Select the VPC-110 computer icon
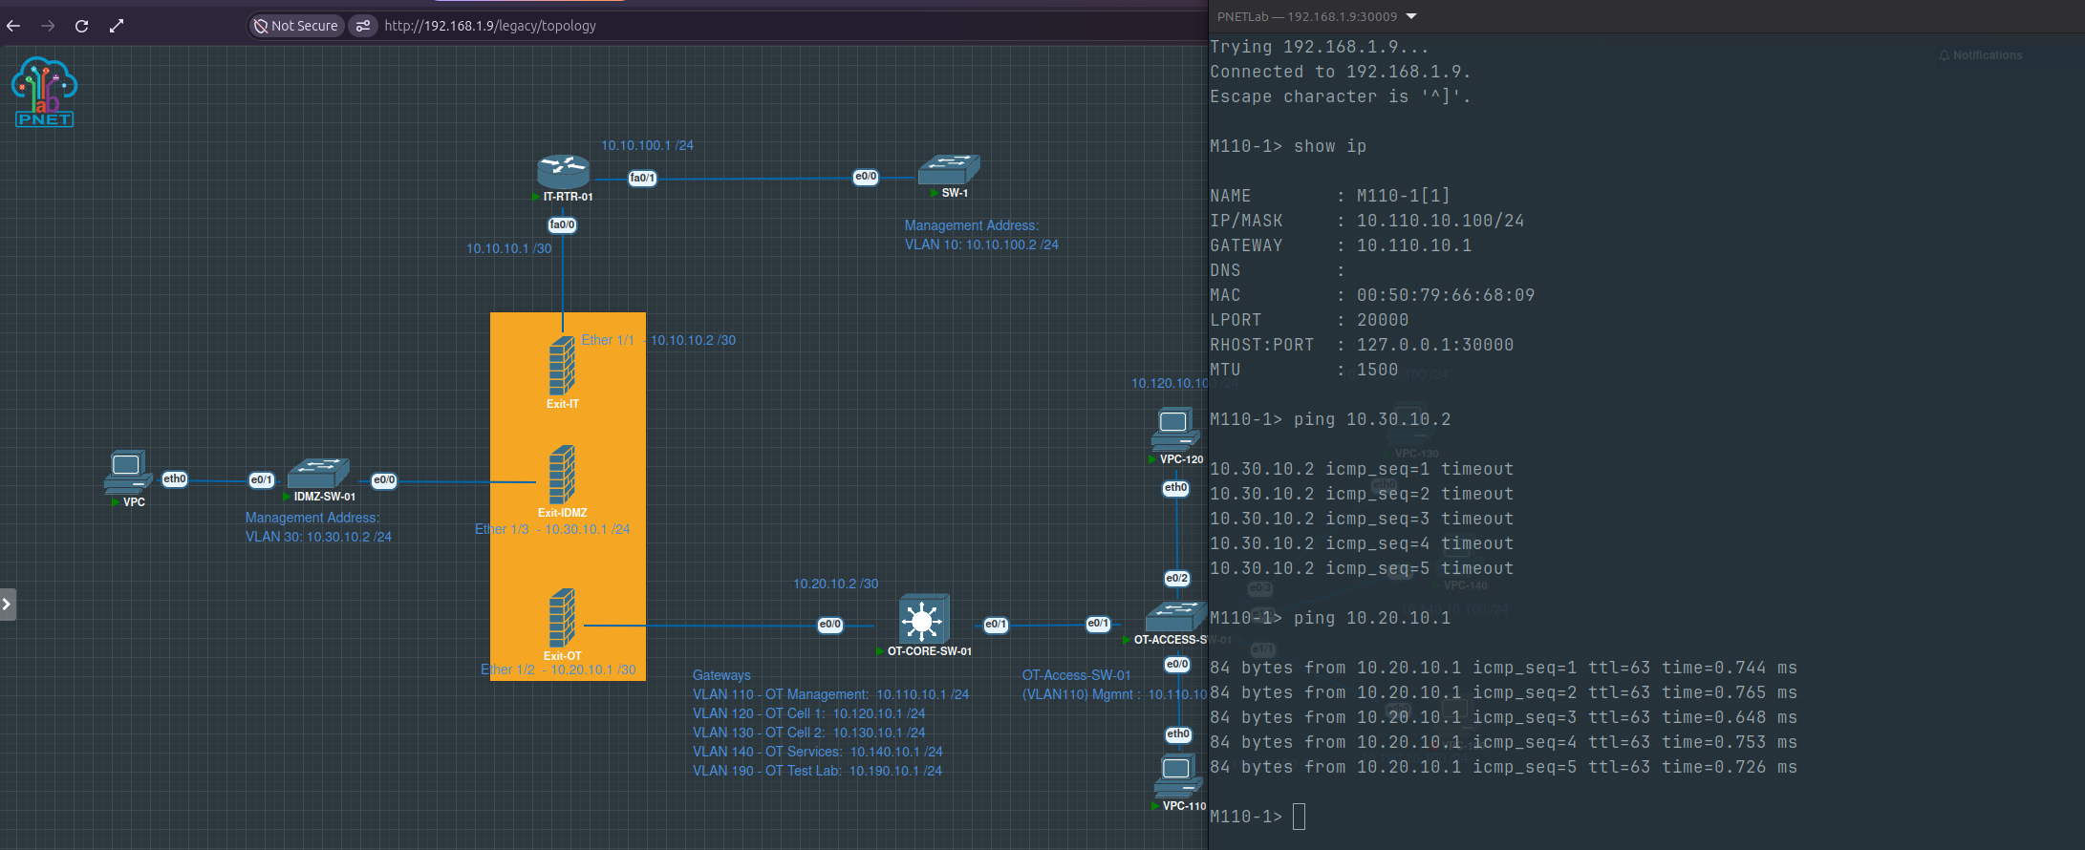 tap(1177, 776)
